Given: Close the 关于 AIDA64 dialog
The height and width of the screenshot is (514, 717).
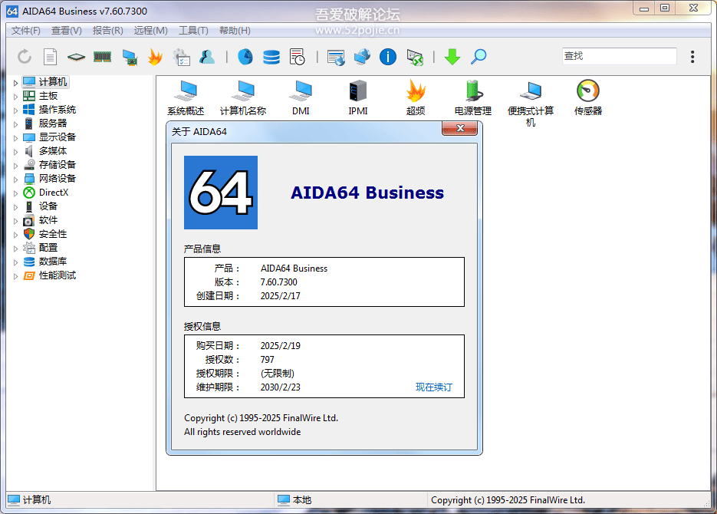Looking at the screenshot, I should pyautogui.click(x=460, y=128).
